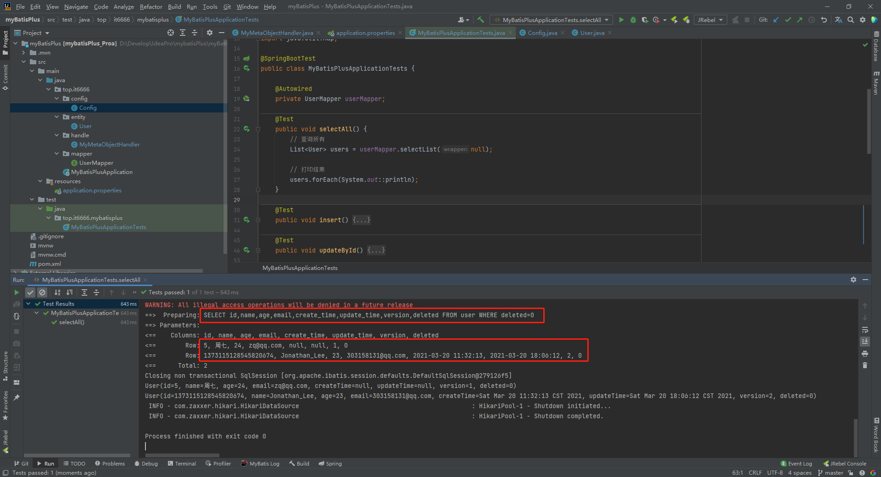
Task: Open JRebel dropdown in toolbar
Action: click(x=710, y=20)
